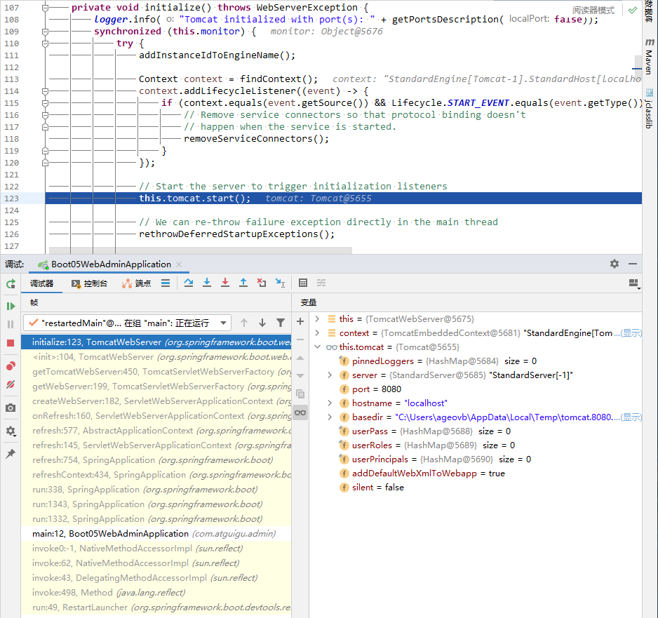Click the Rerun debug session icon

[11, 283]
